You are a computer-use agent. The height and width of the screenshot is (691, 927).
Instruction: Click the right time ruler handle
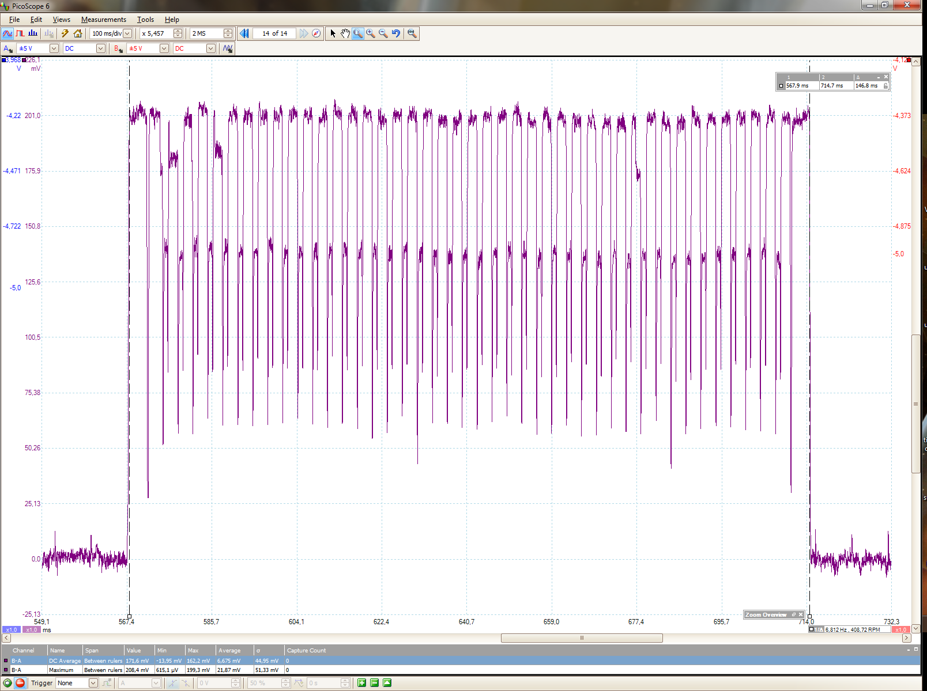[809, 616]
